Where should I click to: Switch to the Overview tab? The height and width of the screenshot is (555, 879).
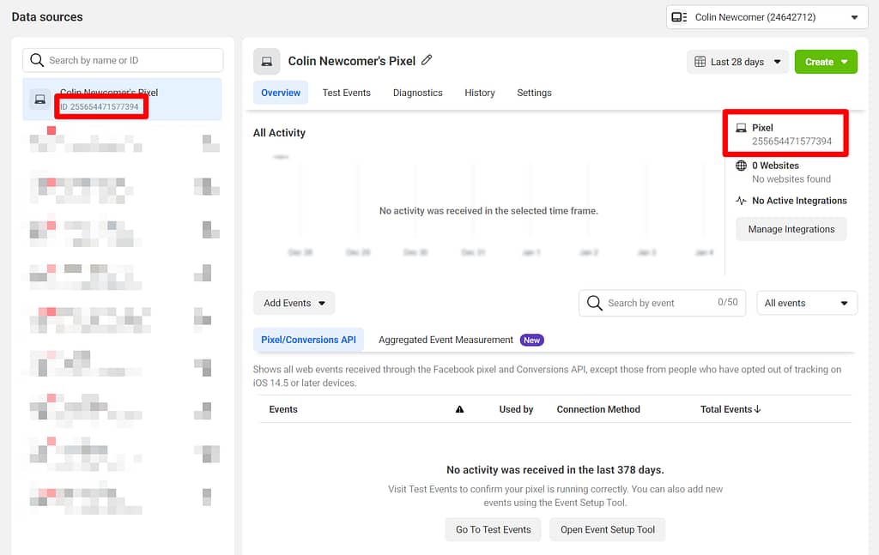(x=281, y=93)
